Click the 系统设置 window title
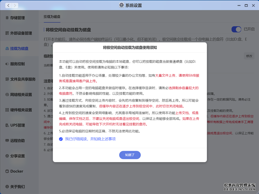Image resolution: width=259 pixels, height=194 pixels. 133,5
